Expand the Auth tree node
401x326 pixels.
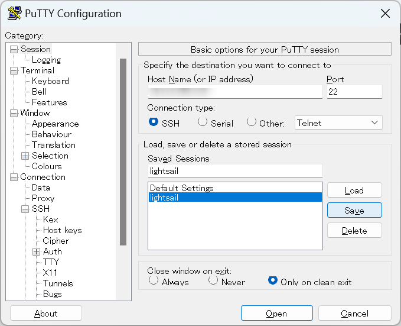pyautogui.click(x=36, y=251)
